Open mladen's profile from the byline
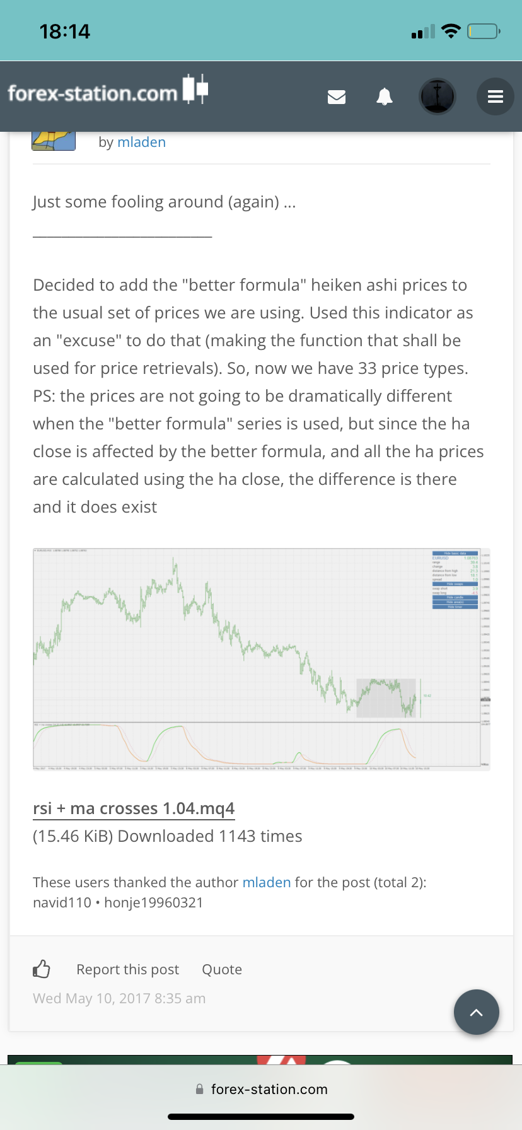This screenshot has width=522, height=1130. point(141,142)
